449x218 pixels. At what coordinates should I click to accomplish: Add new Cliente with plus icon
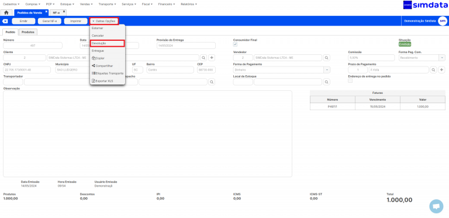(212, 58)
